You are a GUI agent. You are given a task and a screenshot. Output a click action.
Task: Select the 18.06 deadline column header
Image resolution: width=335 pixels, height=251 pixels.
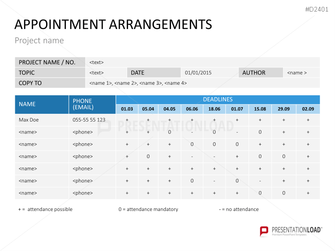click(x=214, y=109)
